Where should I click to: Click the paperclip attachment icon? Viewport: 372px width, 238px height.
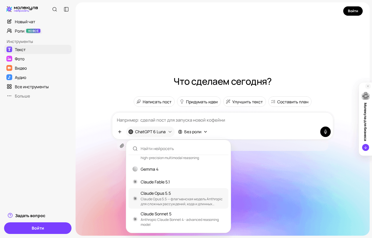(x=122, y=146)
